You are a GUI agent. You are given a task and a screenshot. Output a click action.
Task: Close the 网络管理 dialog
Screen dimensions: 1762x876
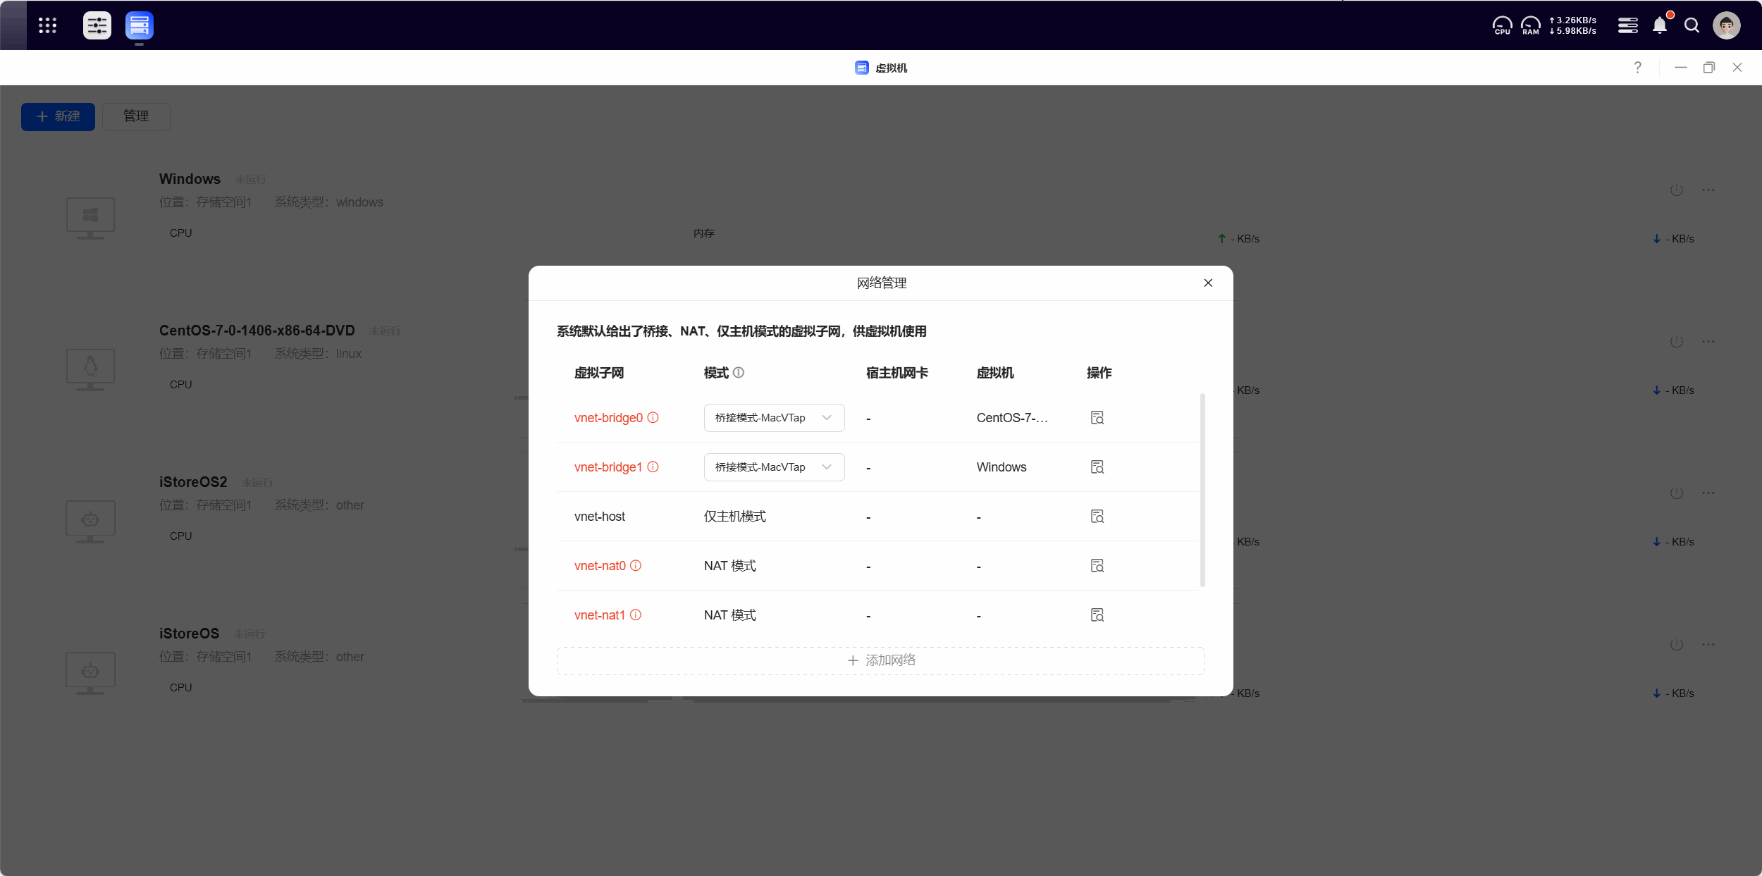(x=1208, y=283)
